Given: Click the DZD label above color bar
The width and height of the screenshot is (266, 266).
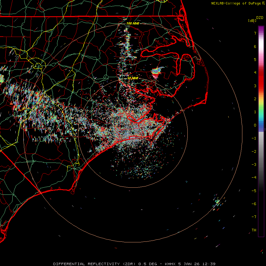Looking at the screenshot, I should coord(260,18).
